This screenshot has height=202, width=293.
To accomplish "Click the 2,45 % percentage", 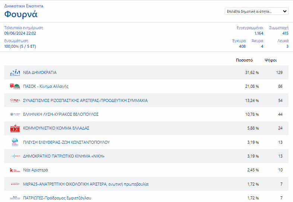I will pyautogui.click(x=253, y=170).
